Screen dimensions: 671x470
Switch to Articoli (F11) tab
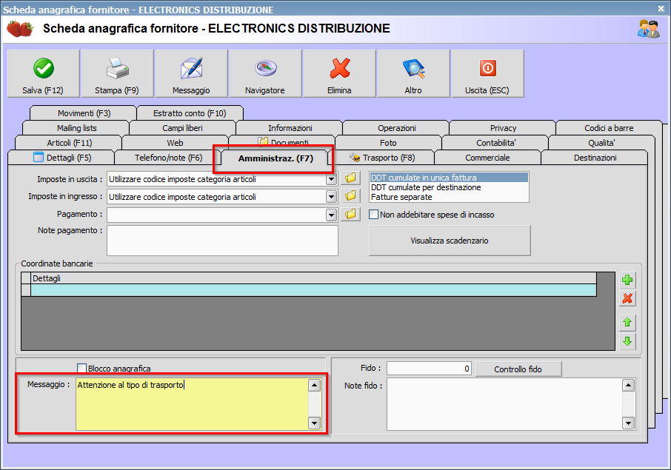point(69,142)
